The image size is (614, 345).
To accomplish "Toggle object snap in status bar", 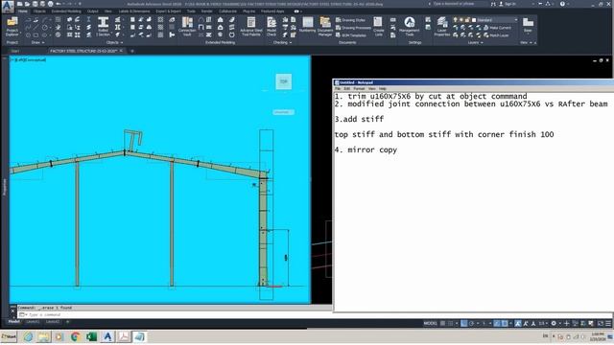I will click(505, 324).
